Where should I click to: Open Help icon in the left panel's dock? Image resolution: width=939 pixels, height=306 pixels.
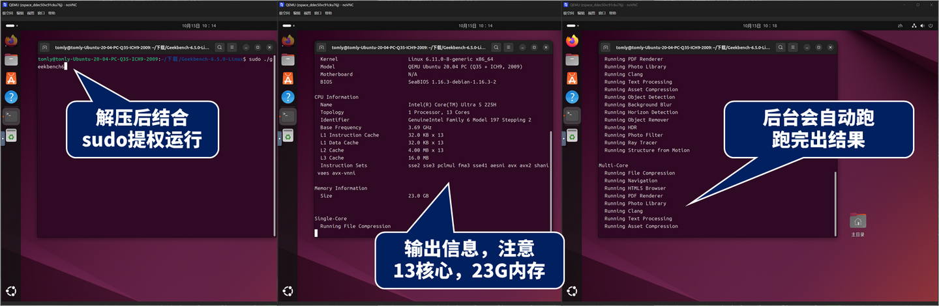point(11,98)
